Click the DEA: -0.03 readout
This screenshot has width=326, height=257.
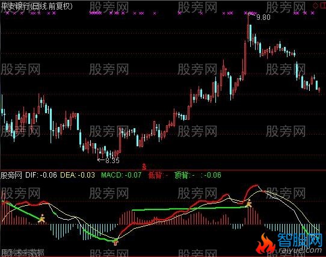pos(78,175)
